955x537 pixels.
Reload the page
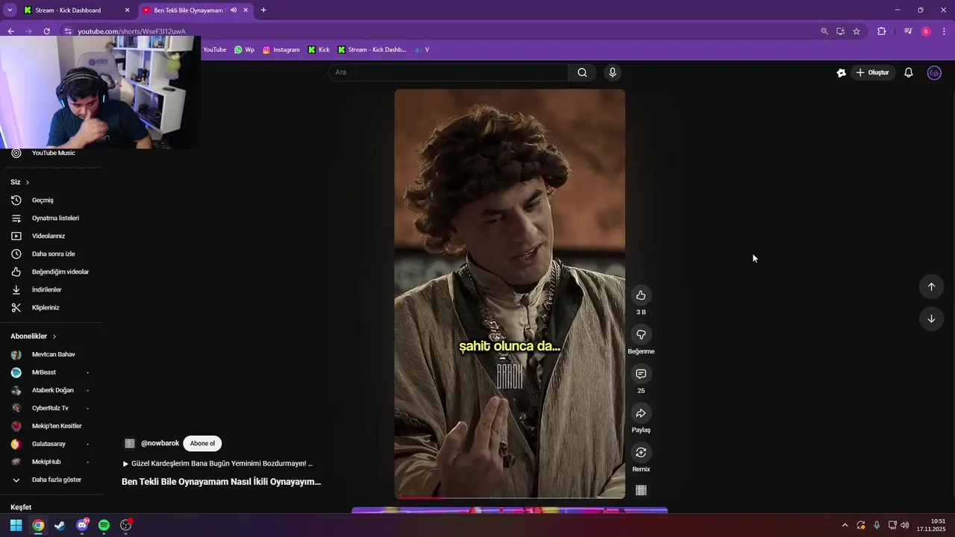click(x=46, y=31)
